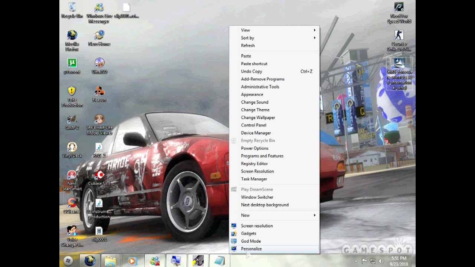The image size is (475, 267).
Task: Select the 03 instrume... production mp3 file
Action: (x=99, y=208)
